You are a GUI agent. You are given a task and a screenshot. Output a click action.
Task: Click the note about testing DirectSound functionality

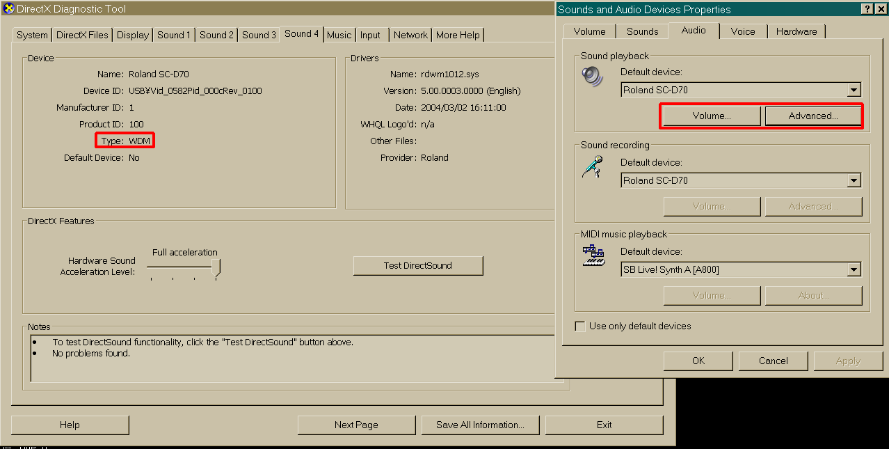click(203, 342)
